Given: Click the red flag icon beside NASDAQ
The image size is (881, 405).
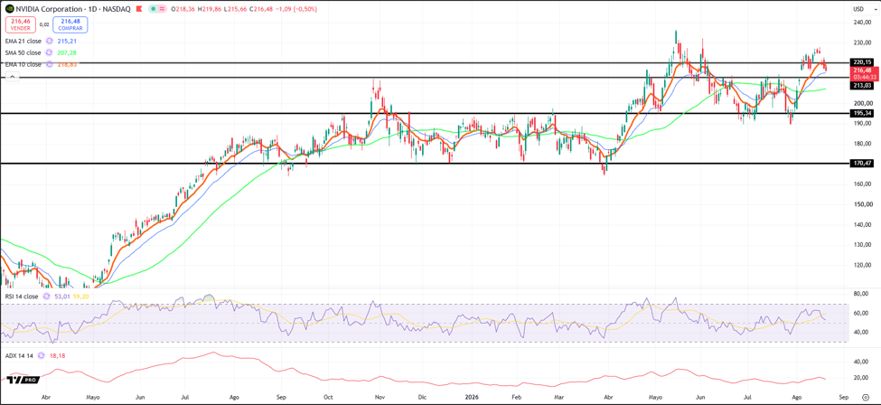Looking at the screenshot, I should 140,8.
